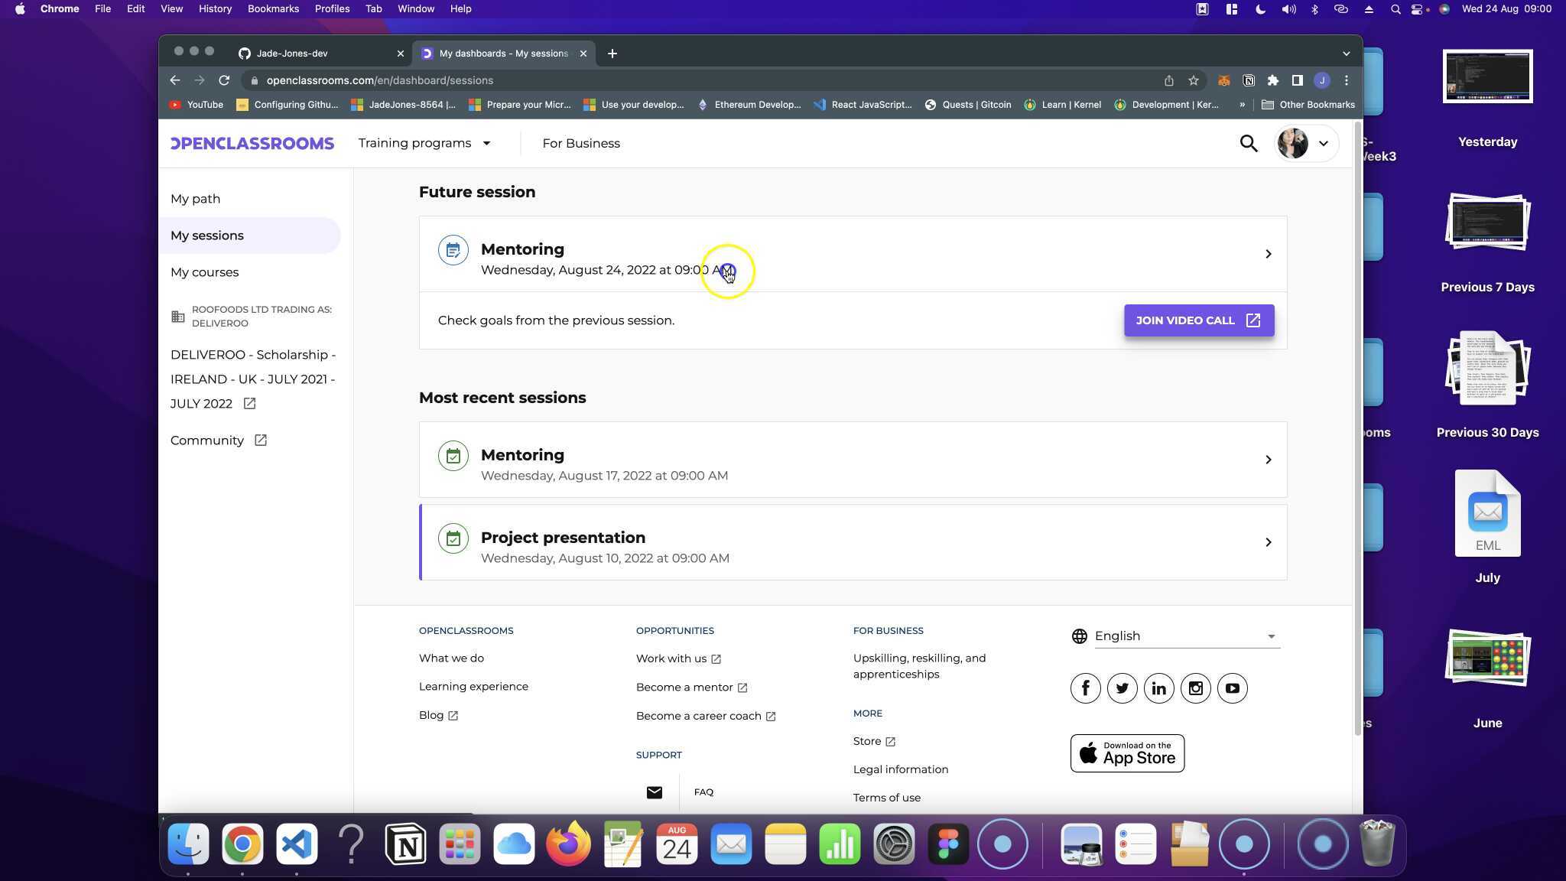Click the YouTube footer icon

click(x=1232, y=688)
